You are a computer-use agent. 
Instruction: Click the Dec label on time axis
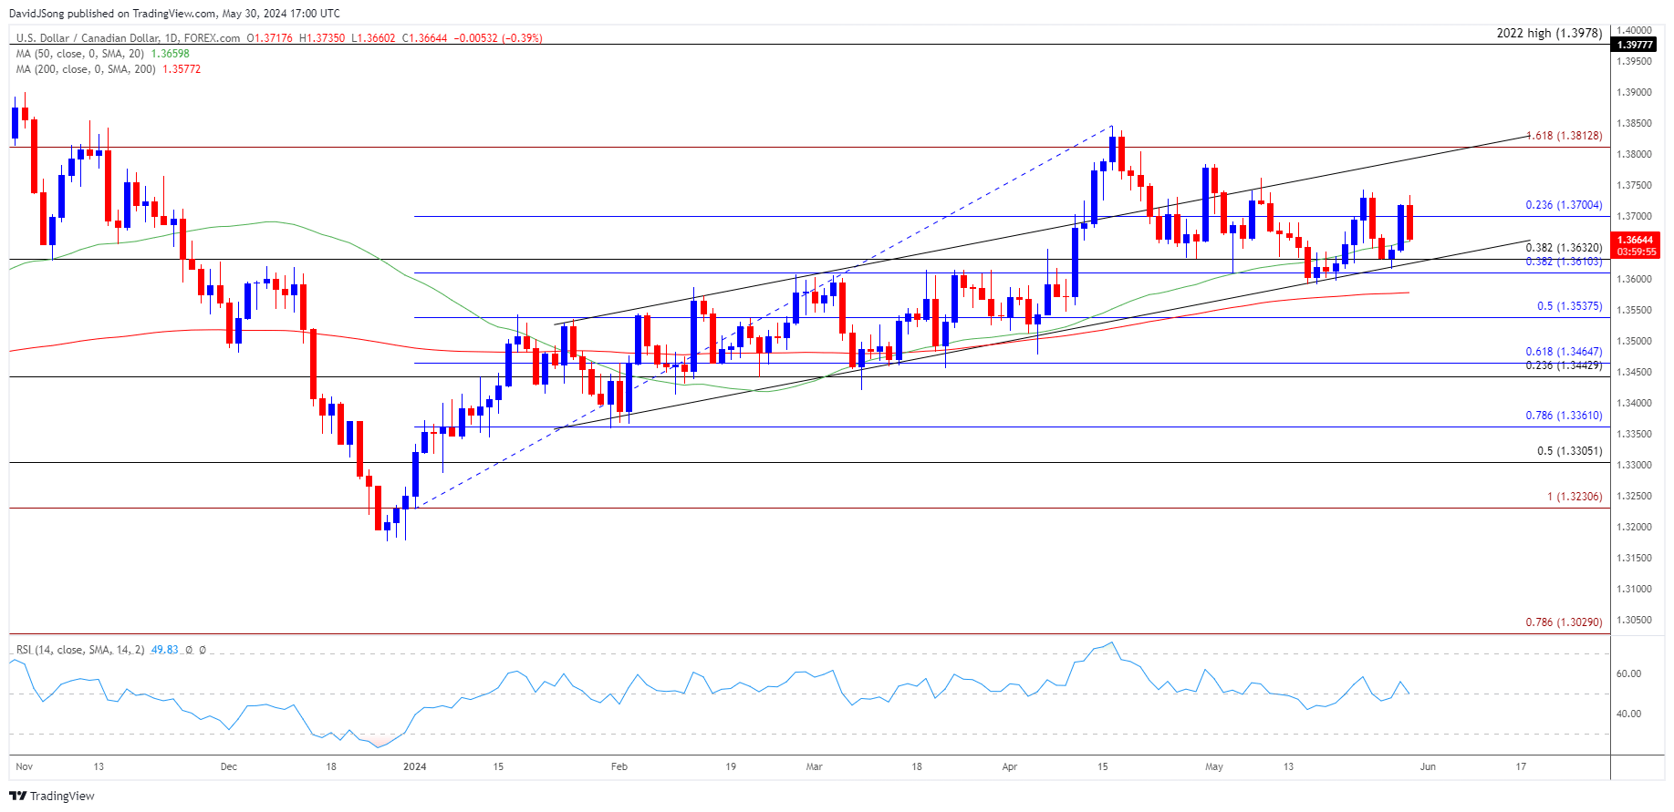(x=229, y=766)
